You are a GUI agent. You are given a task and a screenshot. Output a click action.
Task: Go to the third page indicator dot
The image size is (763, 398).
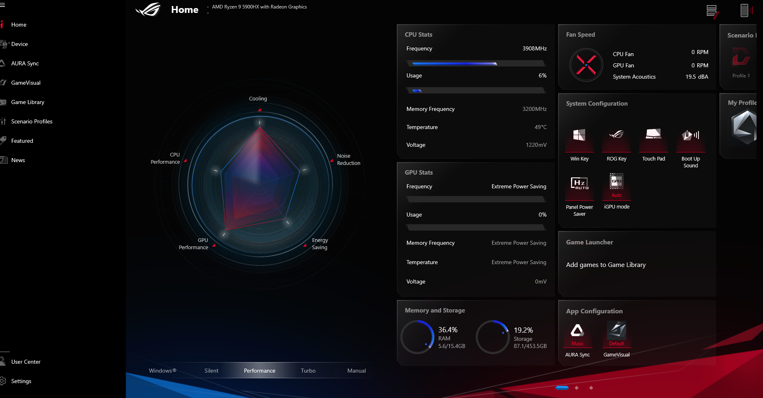click(x=591, y=388)
